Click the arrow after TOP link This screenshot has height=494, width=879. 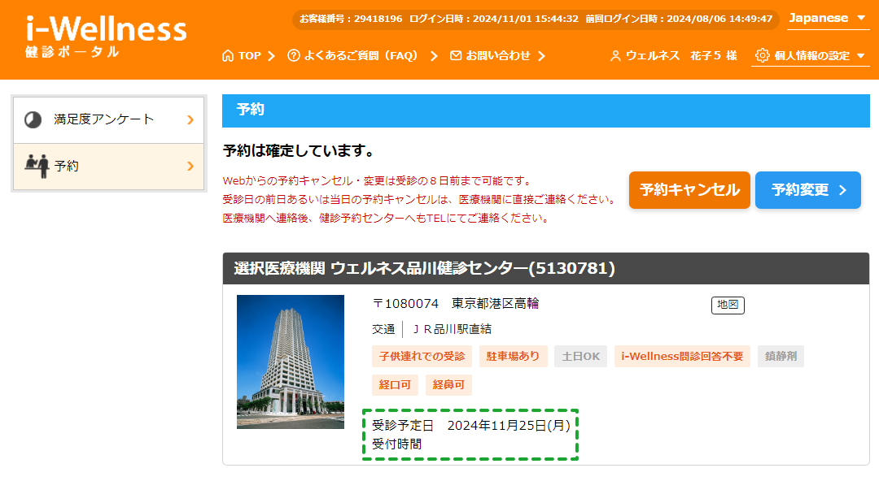[x=271, y=56]
